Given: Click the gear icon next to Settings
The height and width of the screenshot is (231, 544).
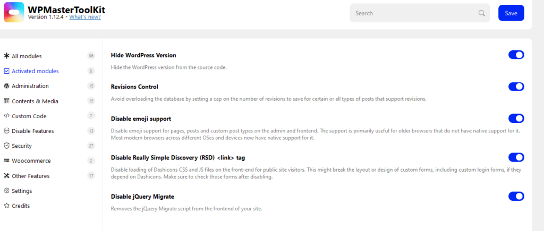Looking at the screenshot, I should pyautogui.click(x=6, y=191).
